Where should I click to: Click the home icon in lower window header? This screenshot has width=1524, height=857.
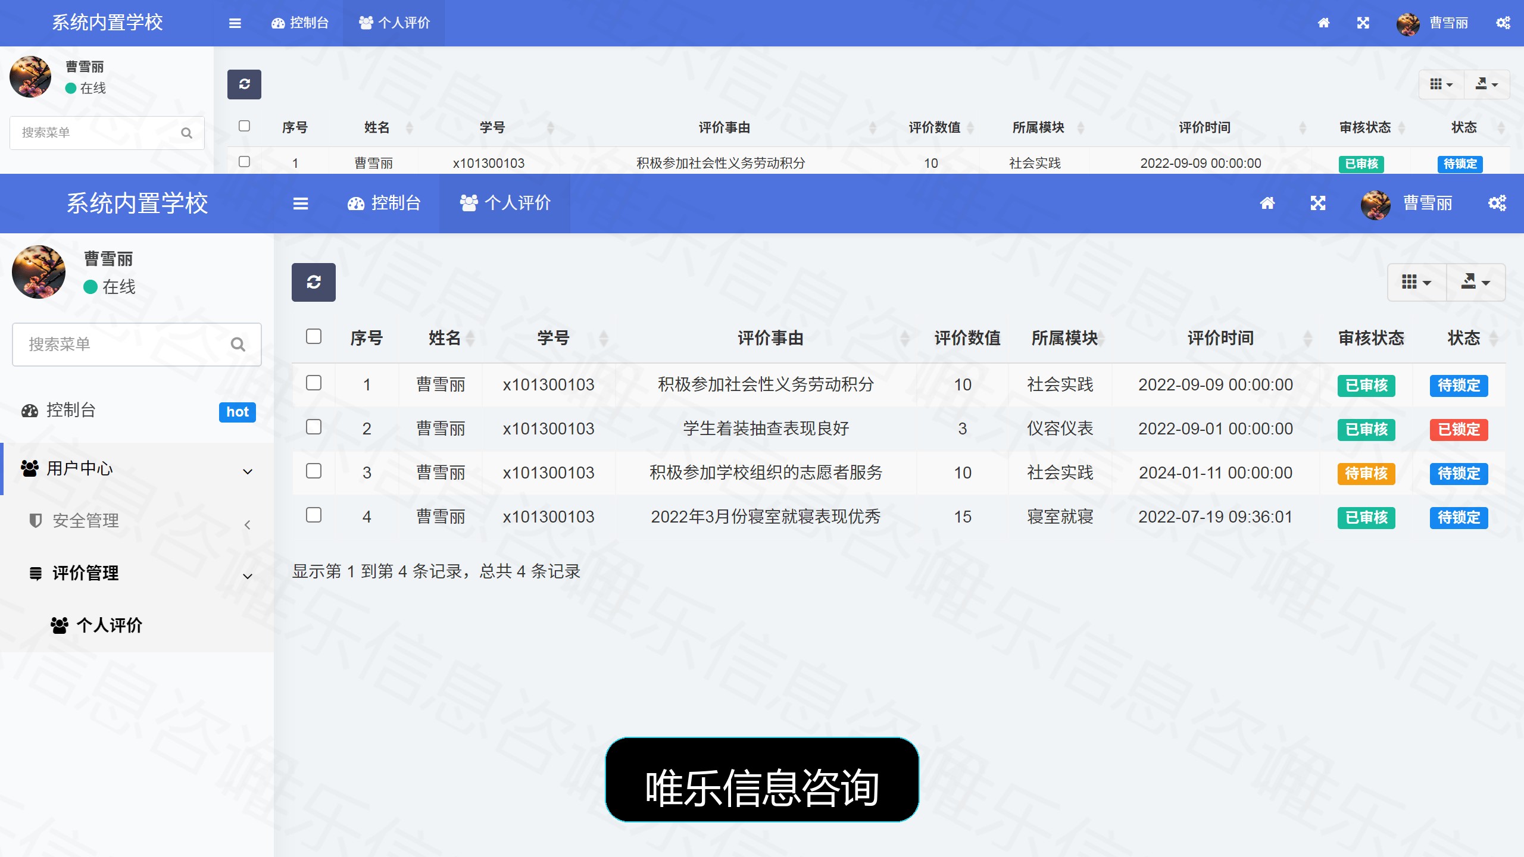coord(1267,204)
